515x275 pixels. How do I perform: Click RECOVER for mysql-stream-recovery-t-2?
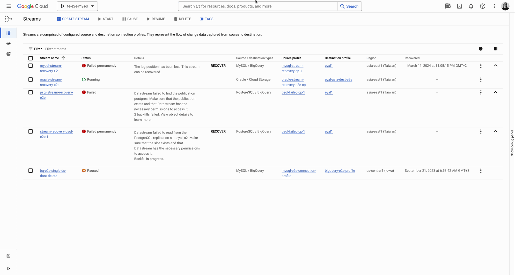218,66
